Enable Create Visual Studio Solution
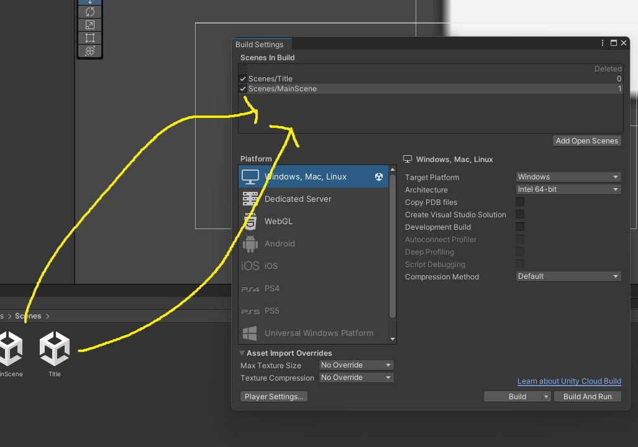The image size is (638, 447). pos(520,214)
